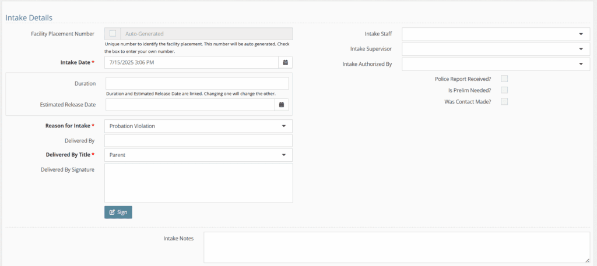Screen dimensions: 597x266
Task: Check the Facility Placement Number manual-entry box
Action: (x=113, y=33)
